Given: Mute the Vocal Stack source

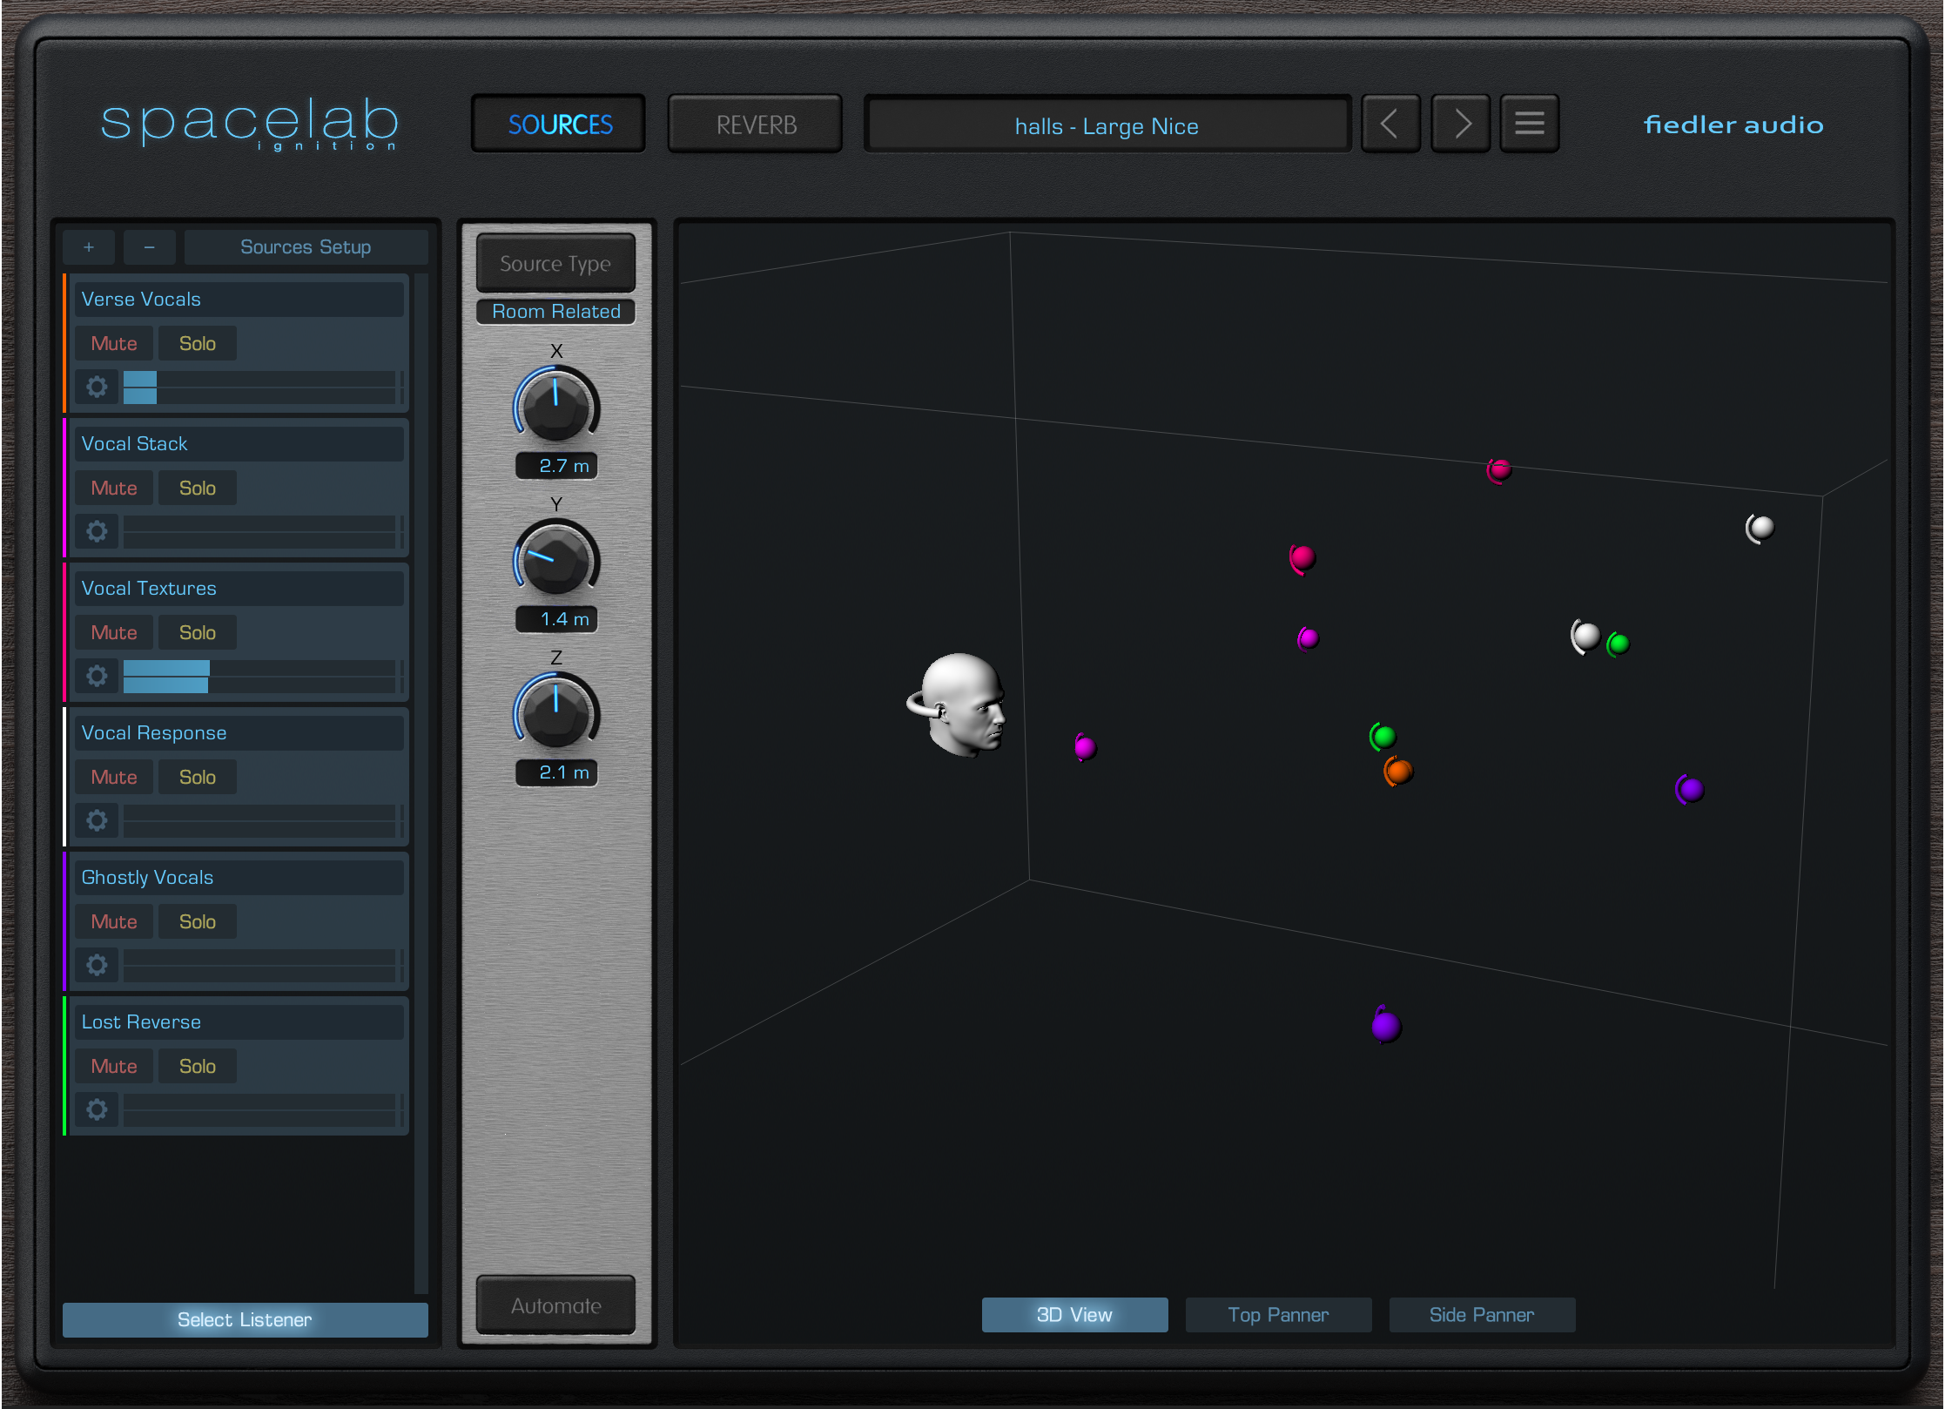Looking at the screenshot, I should [115, 486].
